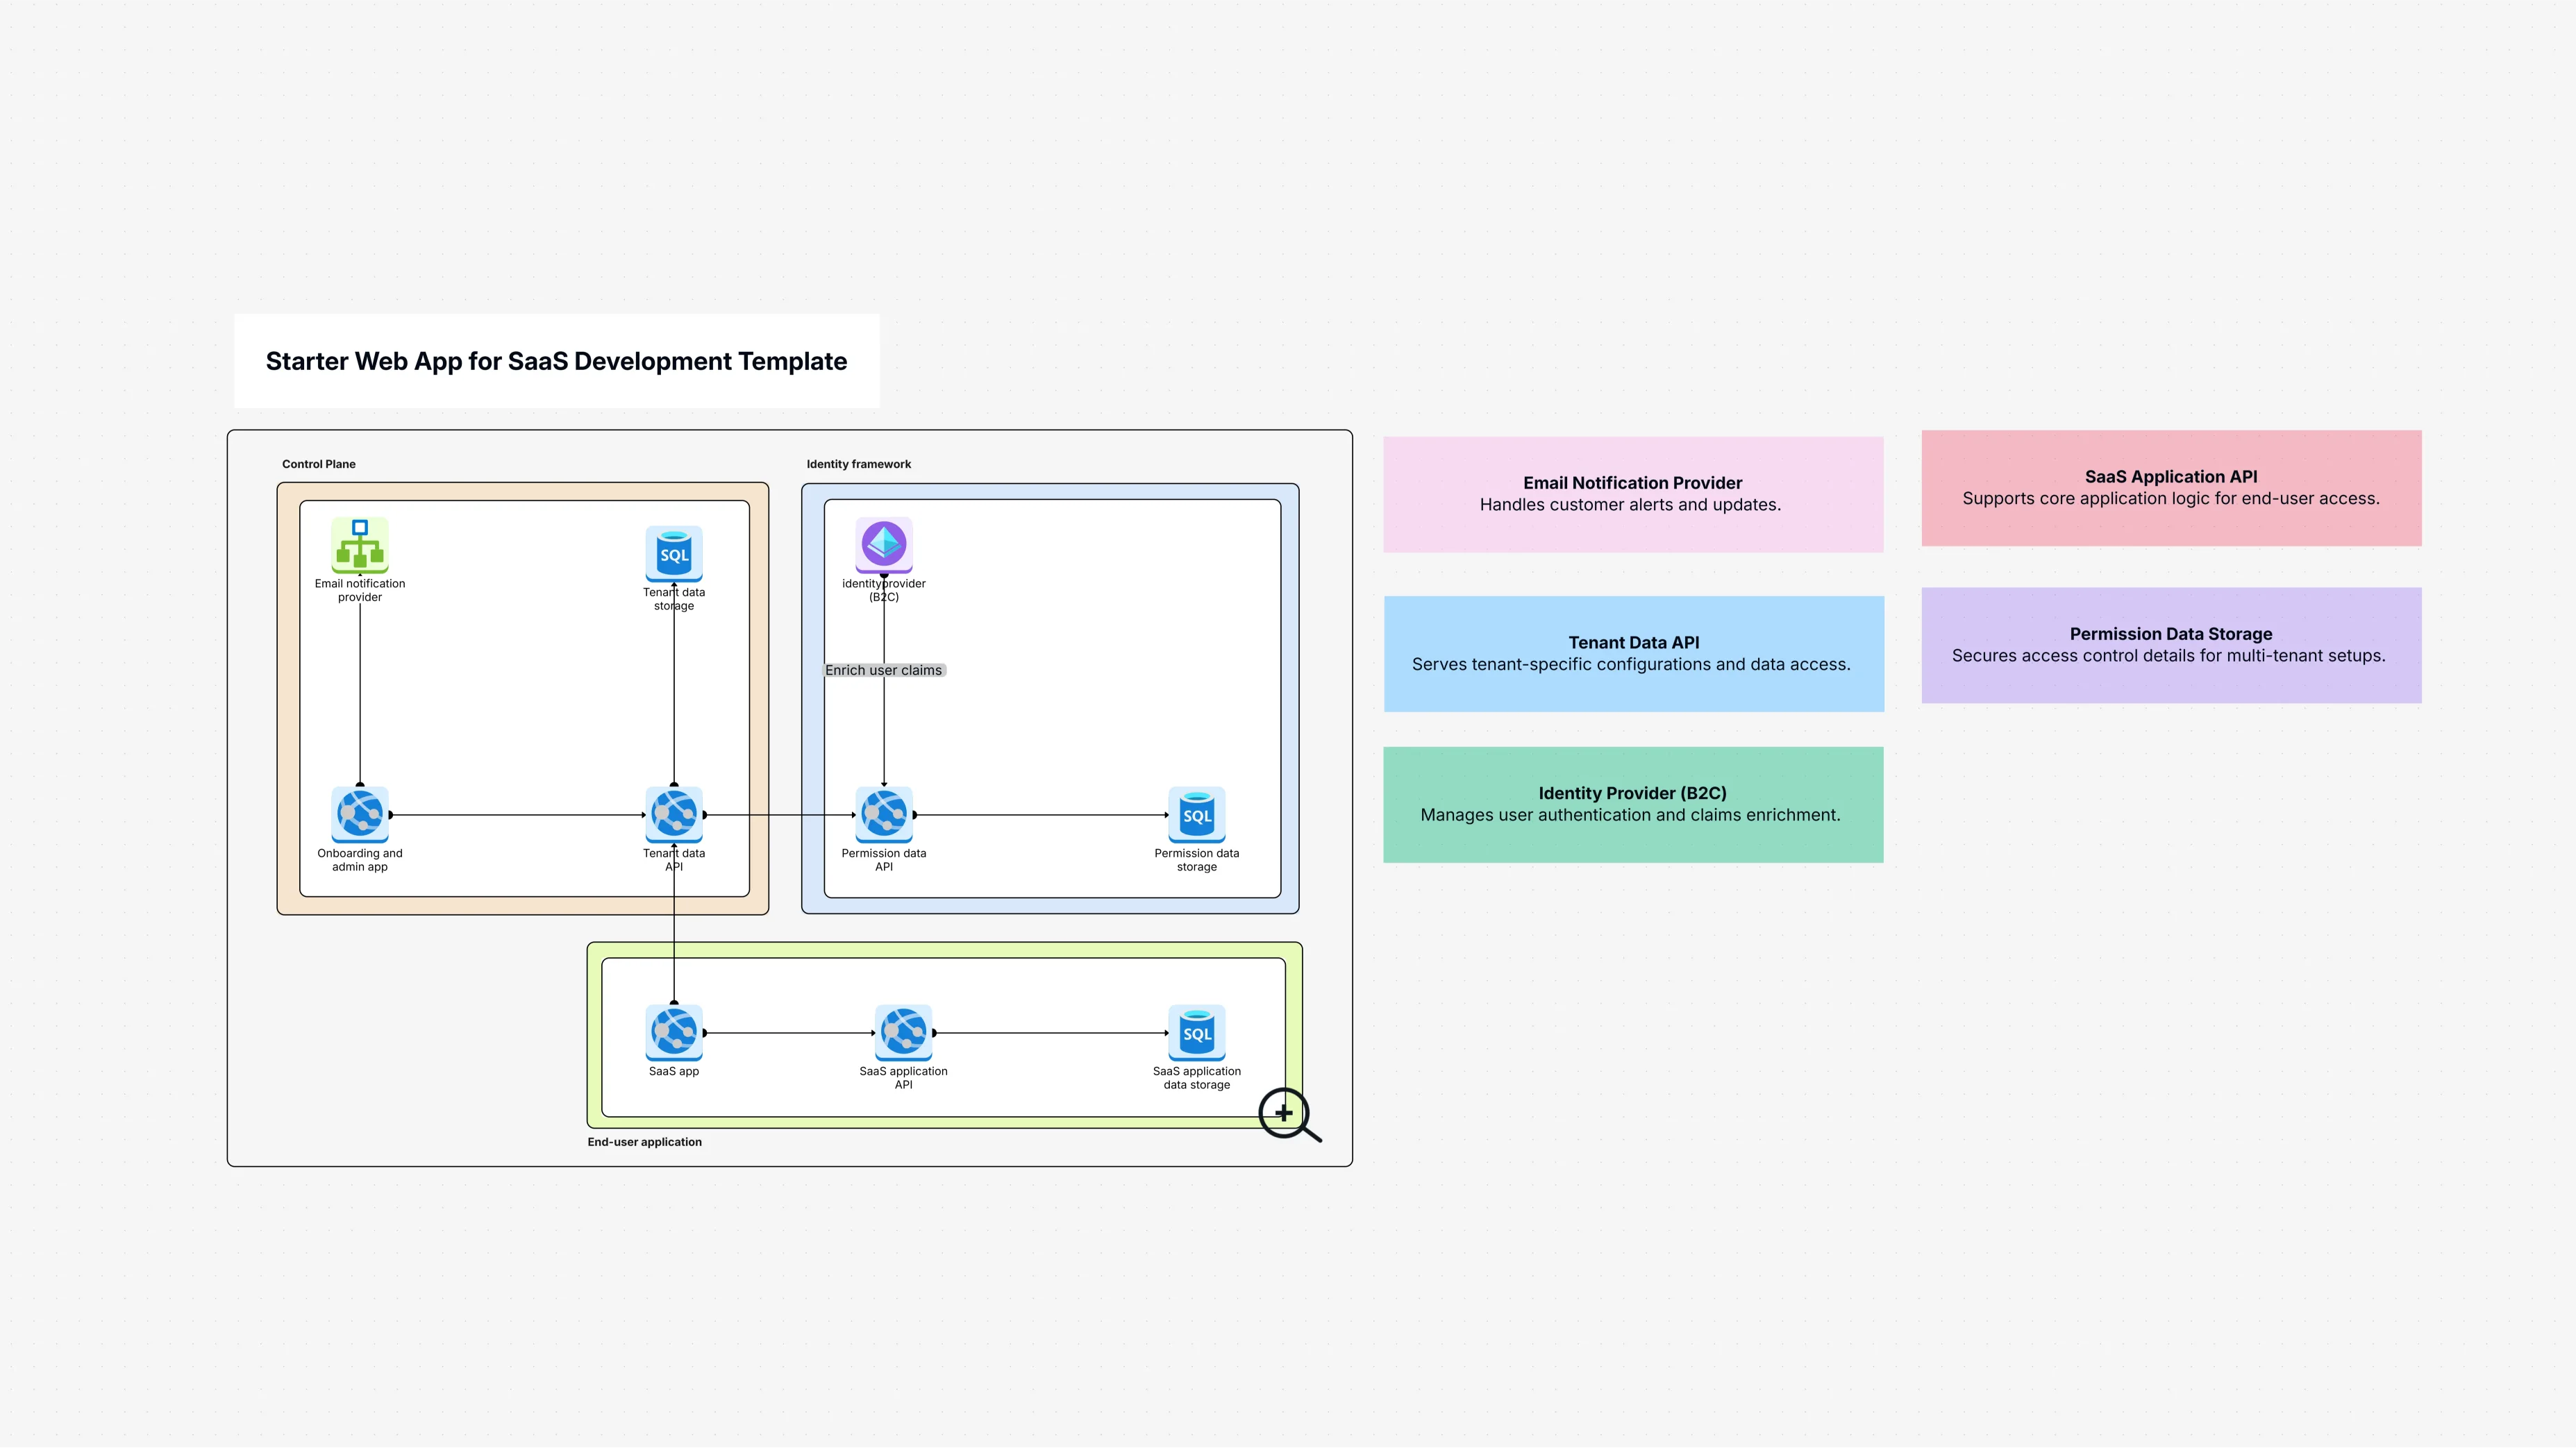Click the SaaS application API icon
The width and height of the screenshot is (2576, 1448).
coord(903,1032)
